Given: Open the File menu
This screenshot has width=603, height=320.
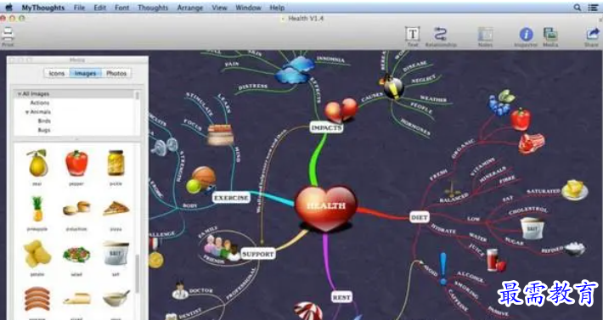Looking at the screenshot, I should 79,8.
